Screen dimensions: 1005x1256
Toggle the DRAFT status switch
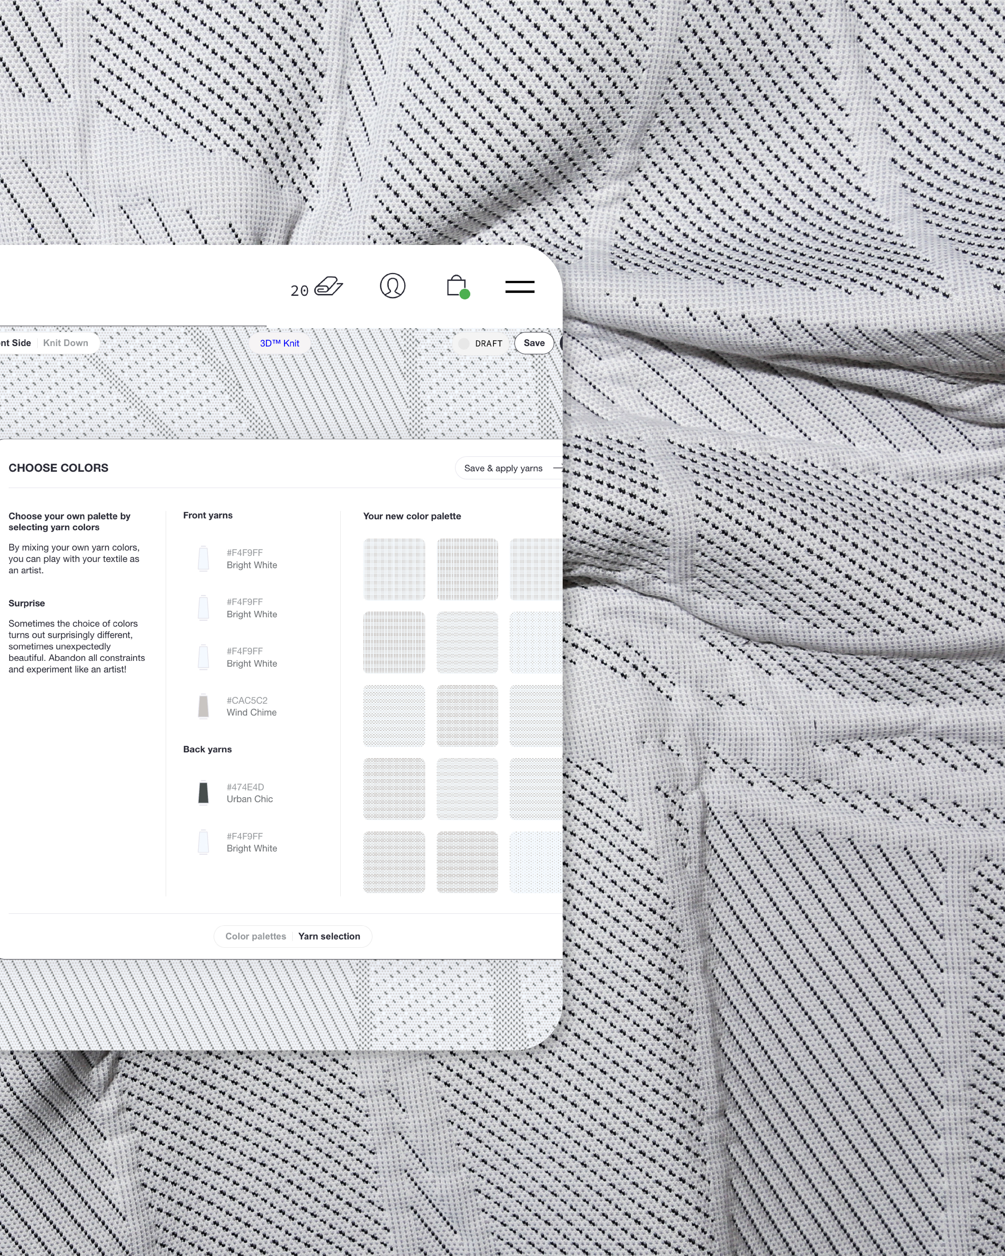pos(464,344)
